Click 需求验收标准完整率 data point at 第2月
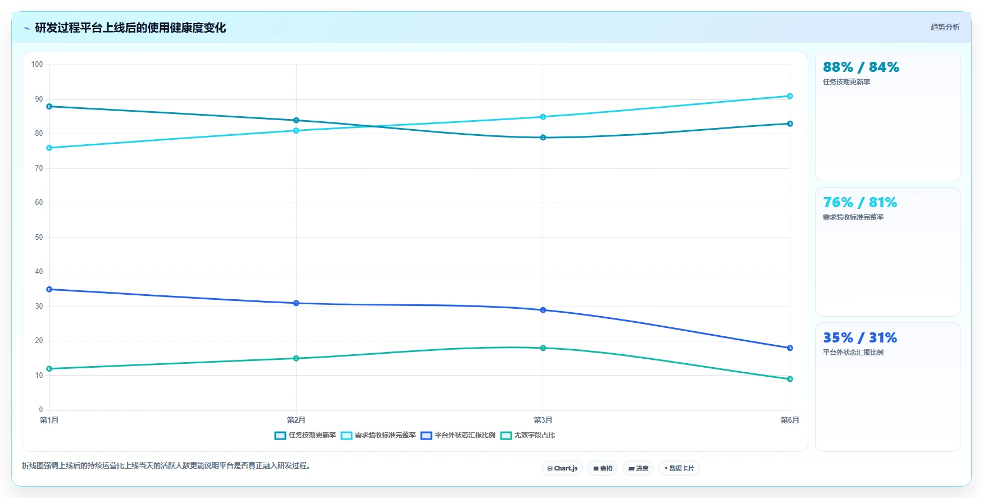Screen dimensions: 983x498 pos(296,131)
